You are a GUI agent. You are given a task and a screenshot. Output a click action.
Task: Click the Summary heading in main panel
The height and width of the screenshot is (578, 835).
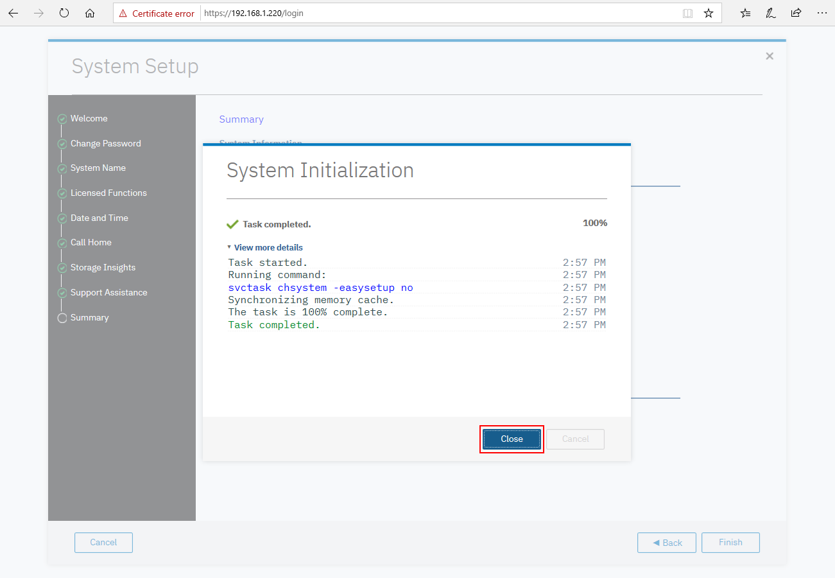pos(241,119)
